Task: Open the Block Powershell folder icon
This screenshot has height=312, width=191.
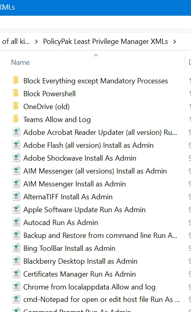Action: click(16, 93)
